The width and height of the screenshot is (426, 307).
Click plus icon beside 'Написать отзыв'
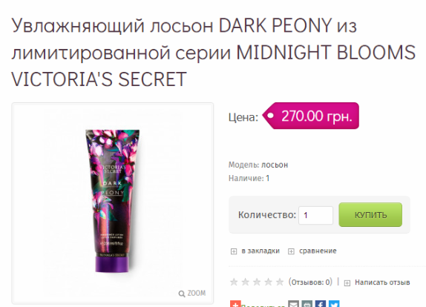tap(347, 283)
